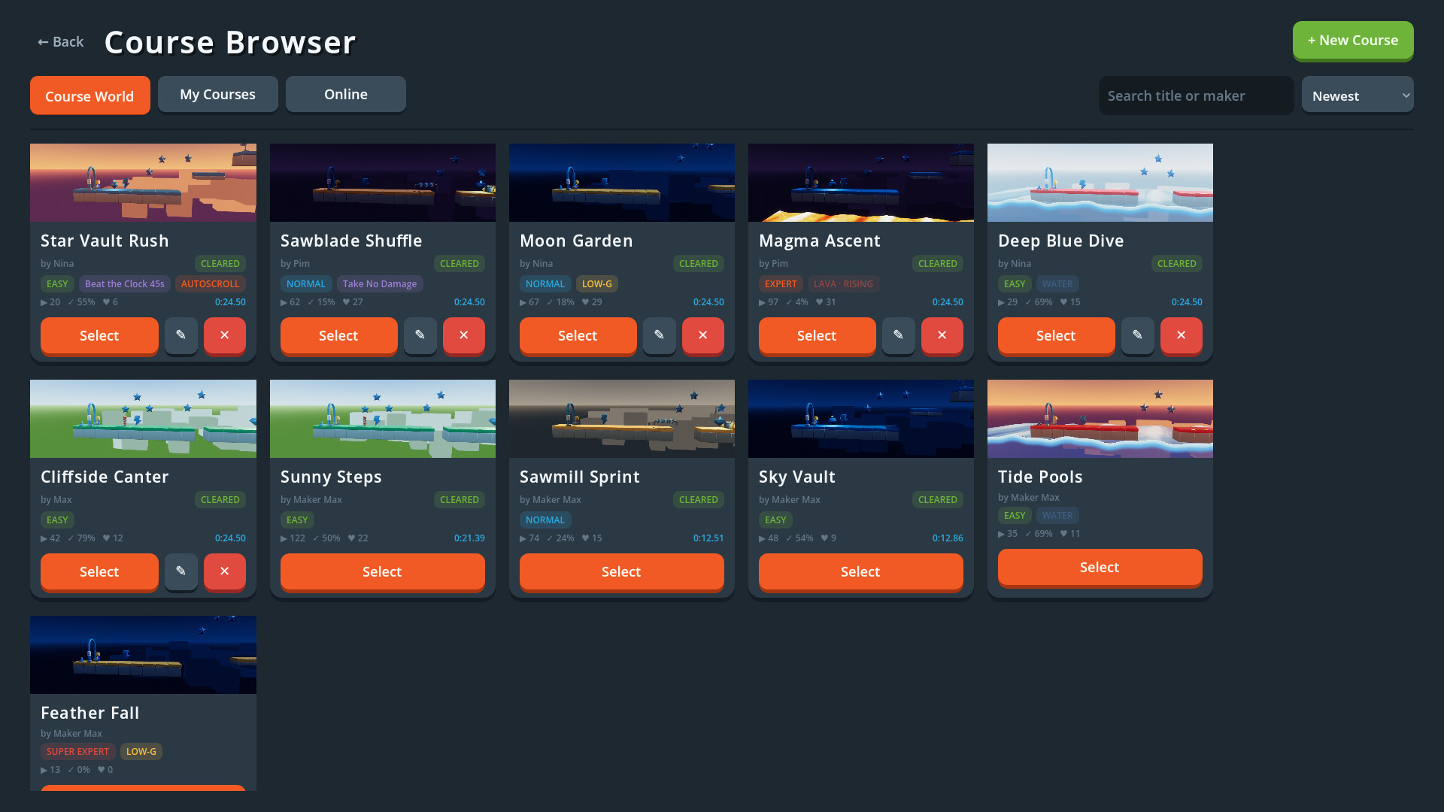Click the WATER tag on Deep Blue Dive
1444x812 pixels.
click(1057, 283)
